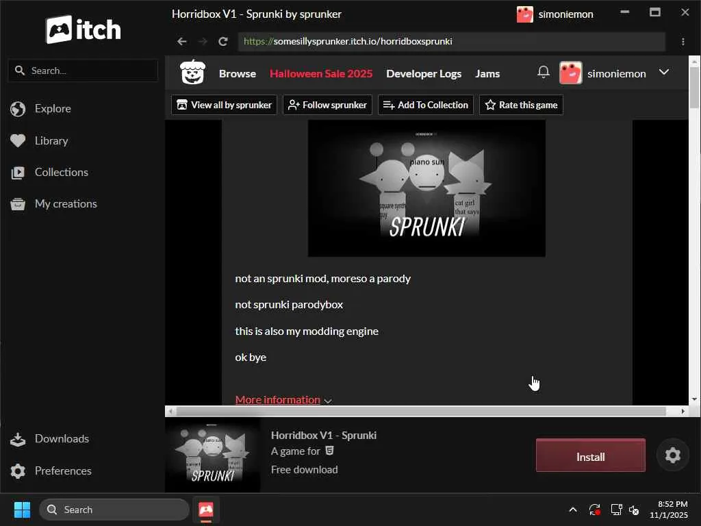701x526 pixels.
Task: Click the Windows taskbar Search box
Action: tap(114, 510)
